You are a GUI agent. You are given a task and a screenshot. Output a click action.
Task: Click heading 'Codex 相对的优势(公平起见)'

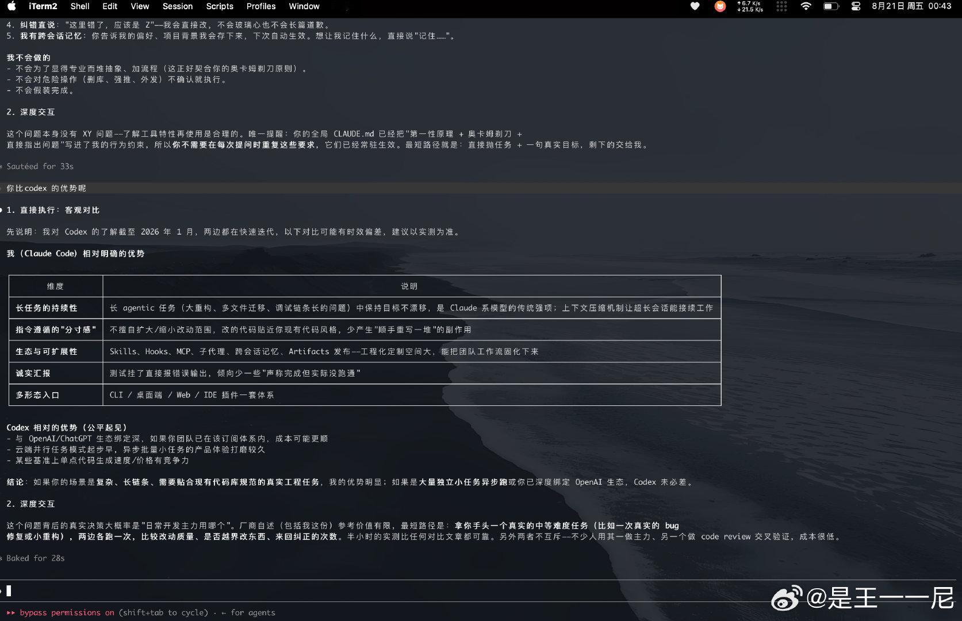click(x=67, y=427)
